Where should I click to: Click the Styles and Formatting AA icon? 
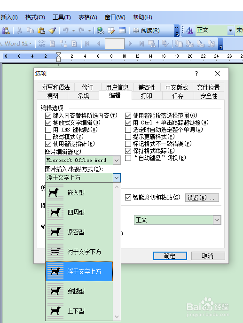pos(189,31)
